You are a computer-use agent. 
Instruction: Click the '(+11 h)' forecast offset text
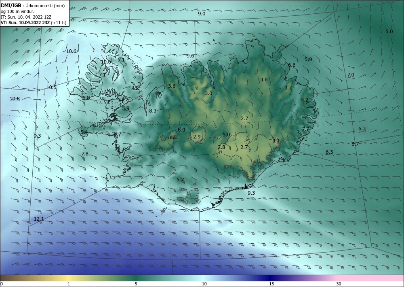[x=59, y=23]
